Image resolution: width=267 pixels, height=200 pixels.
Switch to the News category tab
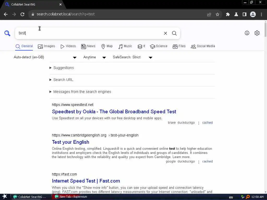point(88,46)
